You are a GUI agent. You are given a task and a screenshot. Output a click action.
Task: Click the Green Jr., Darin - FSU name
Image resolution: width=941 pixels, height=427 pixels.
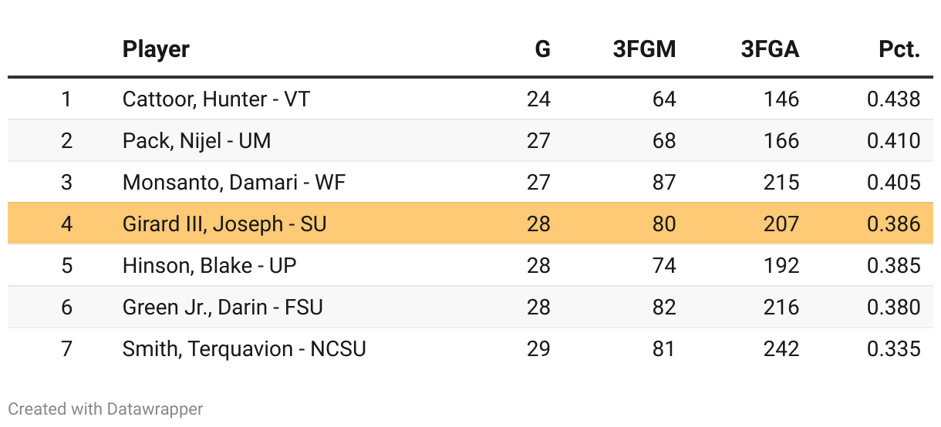[222, 308]
